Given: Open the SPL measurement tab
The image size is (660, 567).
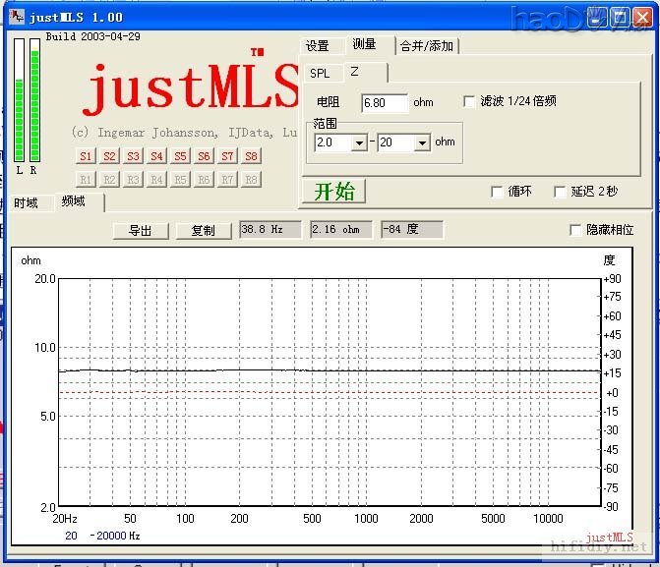Looking at the screenshot, I should 320,73.
